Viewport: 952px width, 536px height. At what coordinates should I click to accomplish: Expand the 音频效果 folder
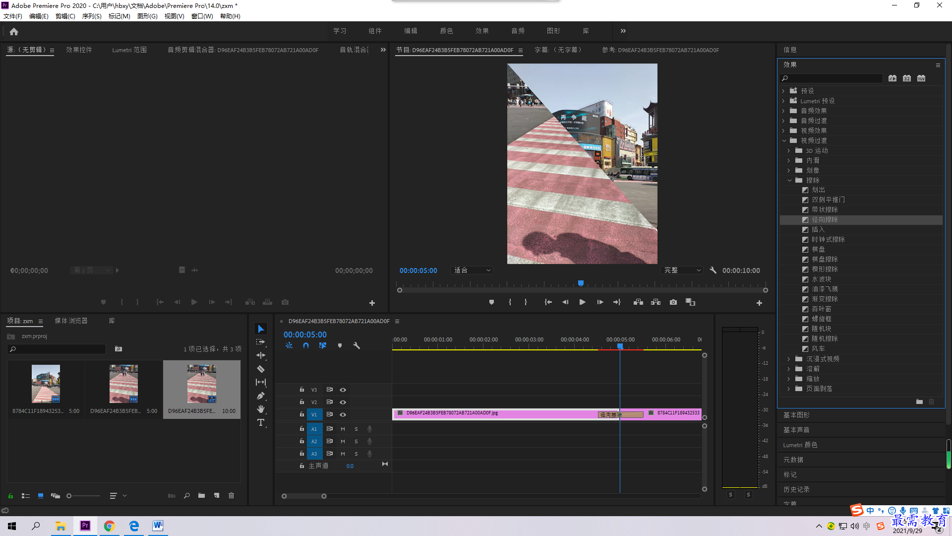783,111
